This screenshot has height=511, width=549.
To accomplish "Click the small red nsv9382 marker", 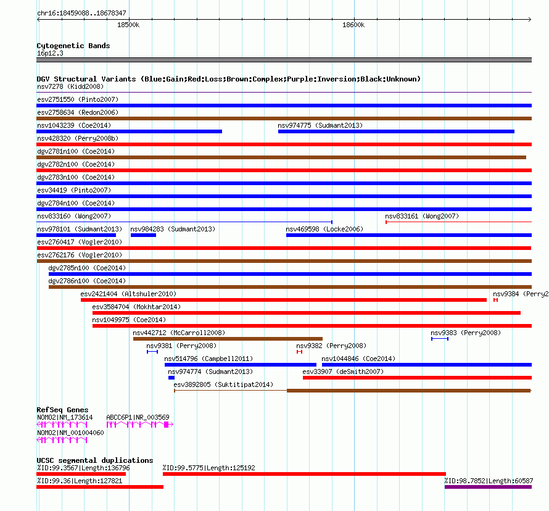I will click(x=299, y=352).
